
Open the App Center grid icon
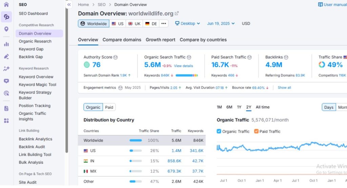point(6,121)
